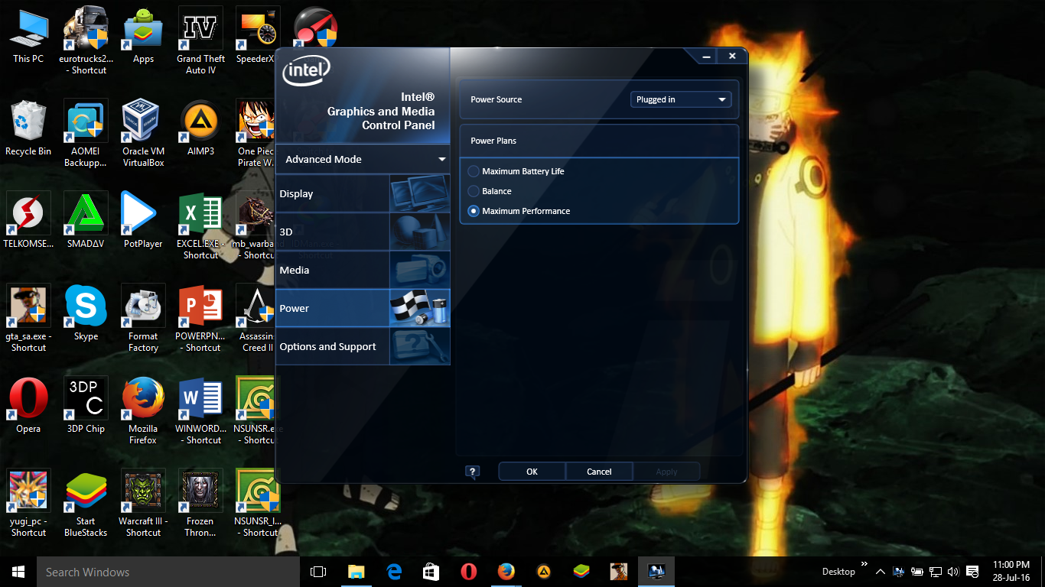Select the eurotrucks2 shortcut icon

tap(86, 41)
